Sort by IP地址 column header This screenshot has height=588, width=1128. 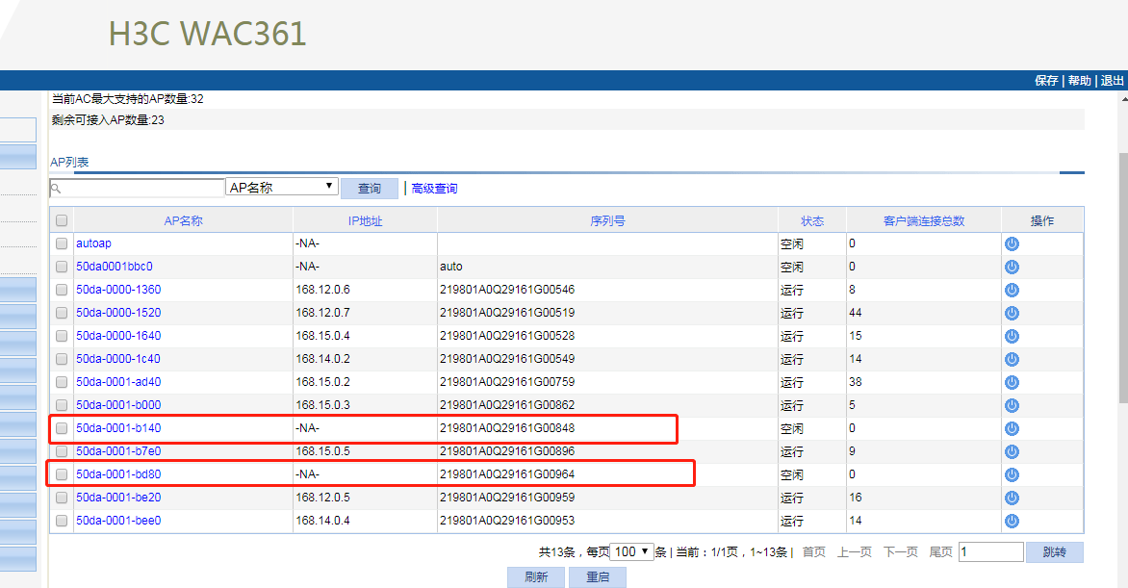coord(366,221)
